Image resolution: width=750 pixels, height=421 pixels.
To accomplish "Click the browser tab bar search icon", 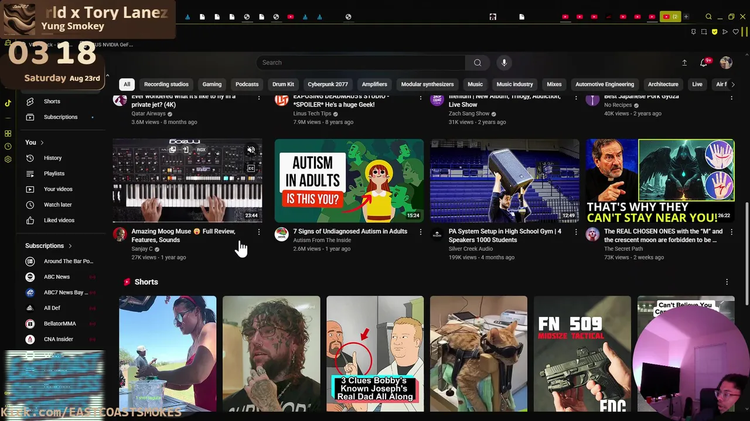I will coord(708,17).
